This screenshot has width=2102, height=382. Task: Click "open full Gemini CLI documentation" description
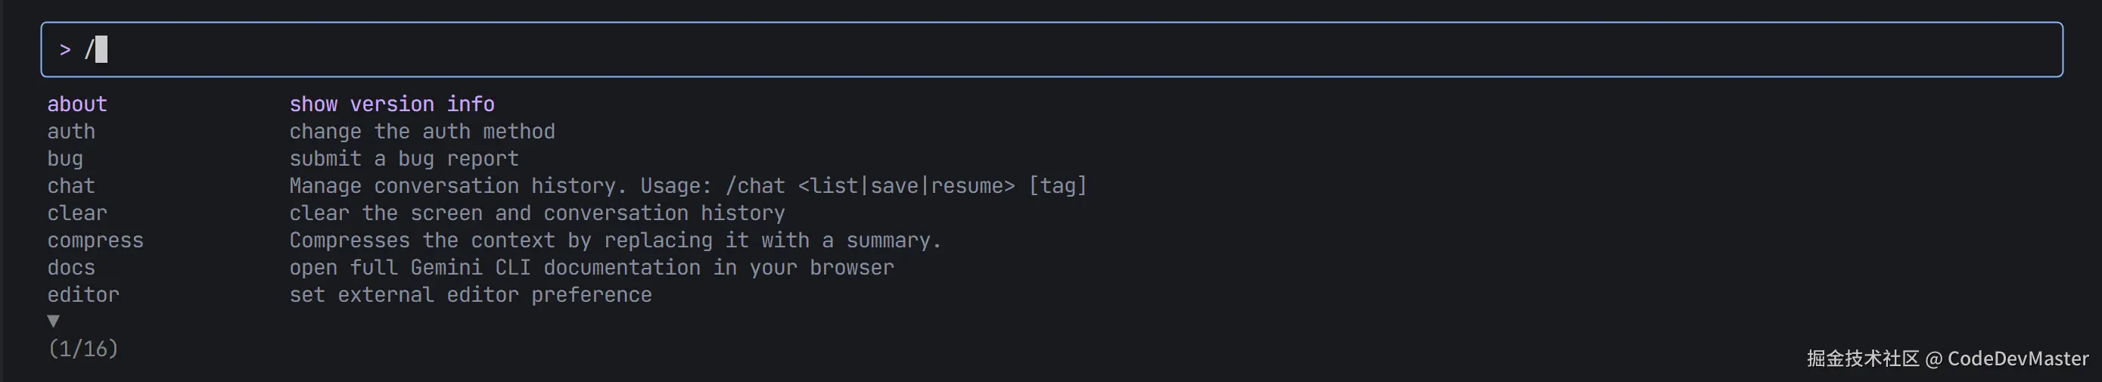(x=592, y=268)
